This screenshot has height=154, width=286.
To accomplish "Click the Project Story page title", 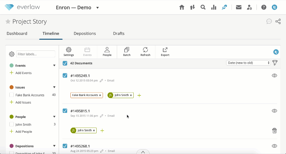I will click(x=30, y=22).
